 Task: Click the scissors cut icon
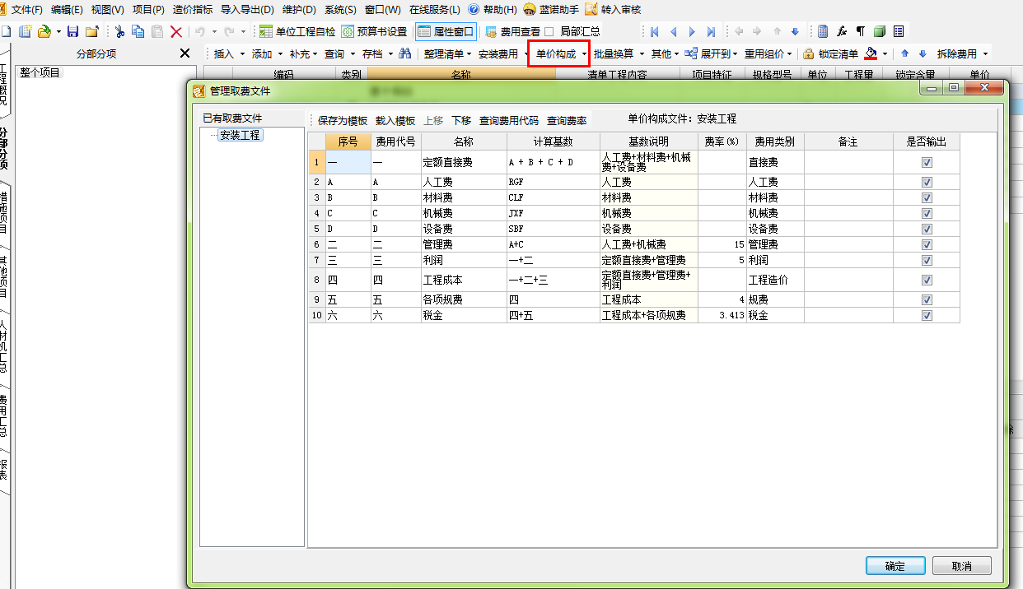pyautogui.click(x=119, y=31)
